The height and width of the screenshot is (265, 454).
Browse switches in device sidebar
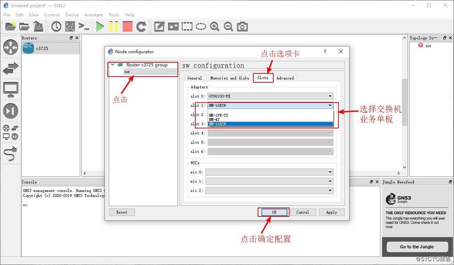click(x=11, y=68)
